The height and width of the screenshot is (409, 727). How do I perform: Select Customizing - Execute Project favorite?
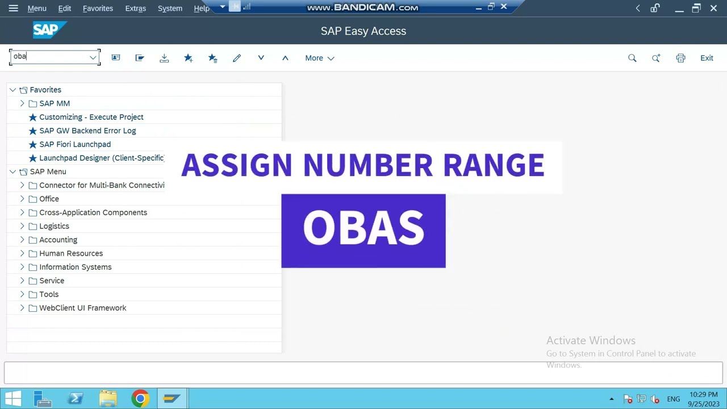pos(91,117)
